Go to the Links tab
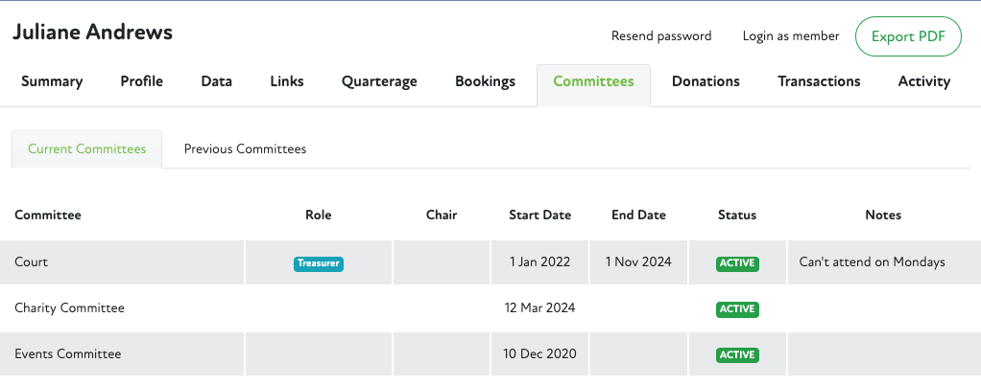 (287, 81)
